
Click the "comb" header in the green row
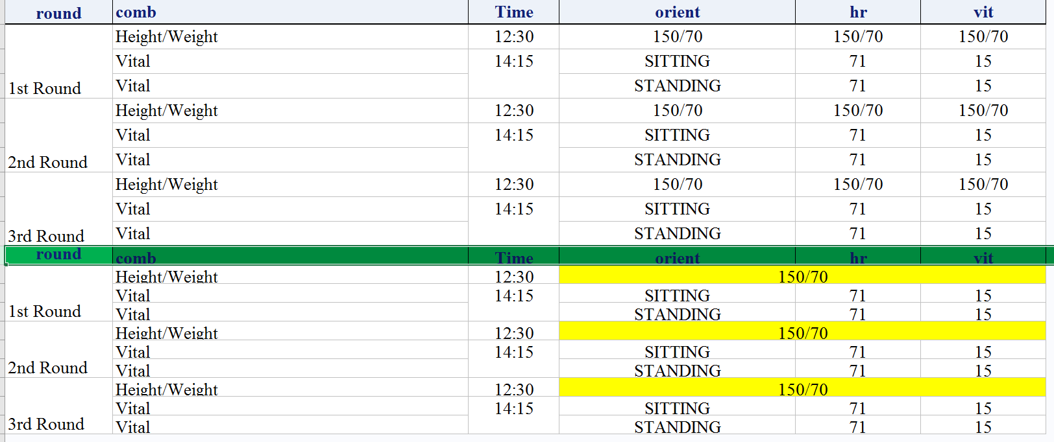136,257
